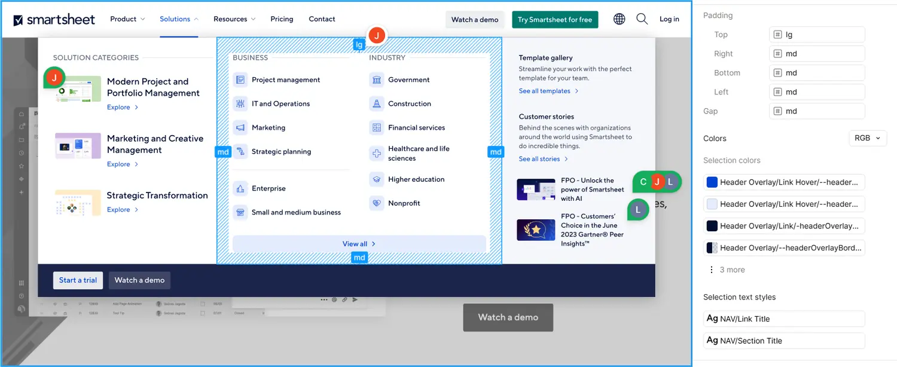Click the Construction cone icon
This screenshot has height=367, width=897.
click(376, 103)
